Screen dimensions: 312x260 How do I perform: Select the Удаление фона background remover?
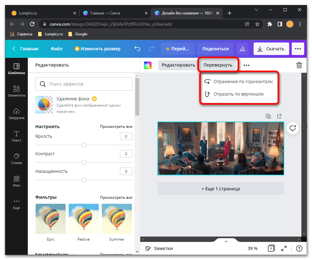click(84, 105)
